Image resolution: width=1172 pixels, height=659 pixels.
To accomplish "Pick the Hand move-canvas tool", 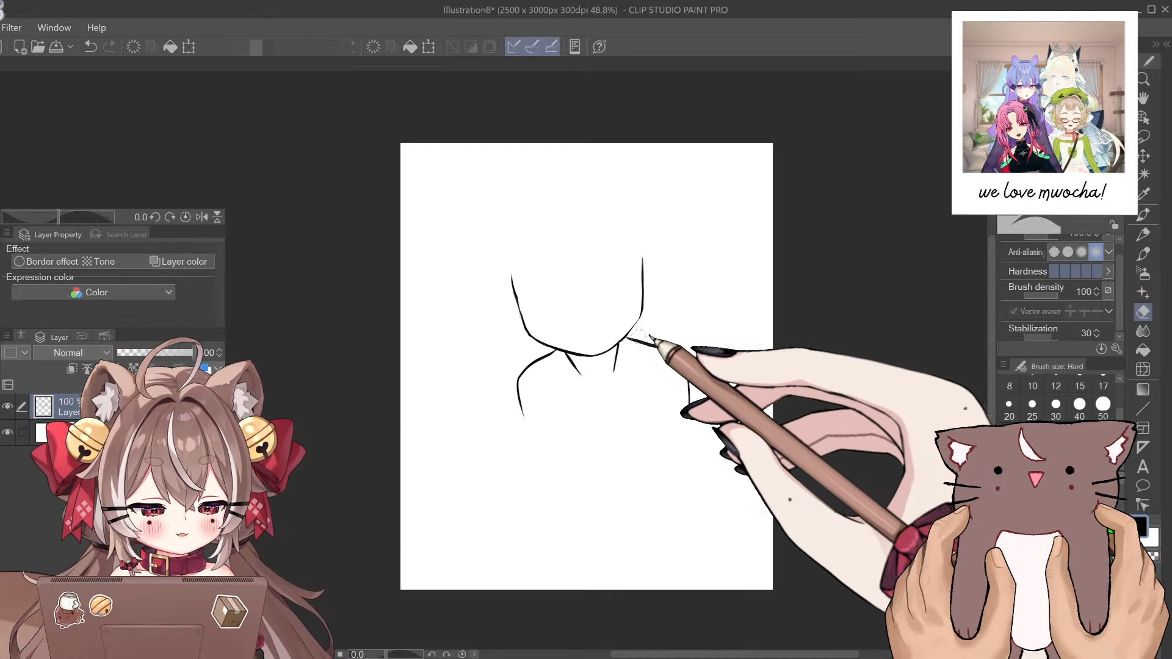I will 1143,98.
